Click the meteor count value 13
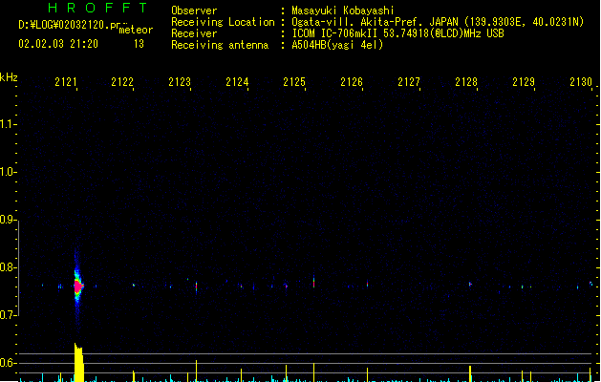The height and width of the screenshot is (382, 601). tap(139, 44)
